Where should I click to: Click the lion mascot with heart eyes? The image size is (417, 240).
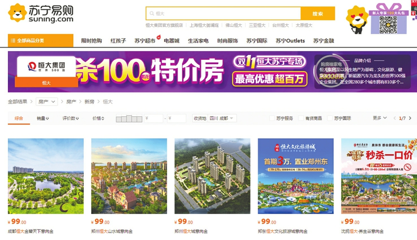[x=357, y=20]
